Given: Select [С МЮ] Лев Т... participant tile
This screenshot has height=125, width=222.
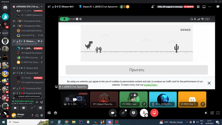Looking at the screenshot, I should 192,100.
